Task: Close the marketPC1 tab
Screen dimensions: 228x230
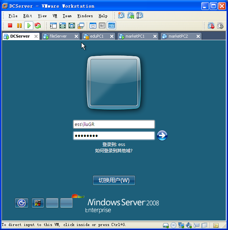Action: click(155, 37)
